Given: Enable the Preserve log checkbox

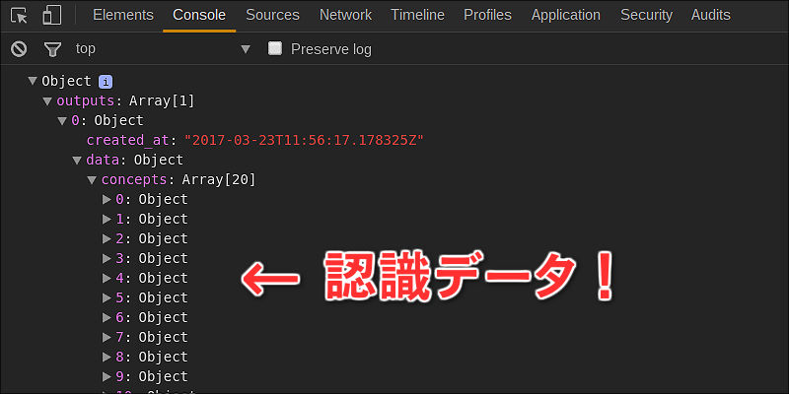Looking at the screenshot, I should [x=275, y=48].
